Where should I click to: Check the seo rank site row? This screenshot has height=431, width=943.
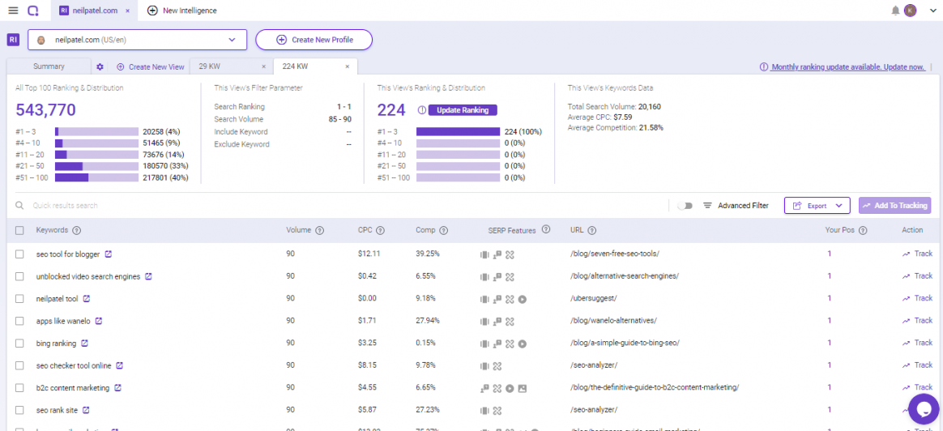19,410
